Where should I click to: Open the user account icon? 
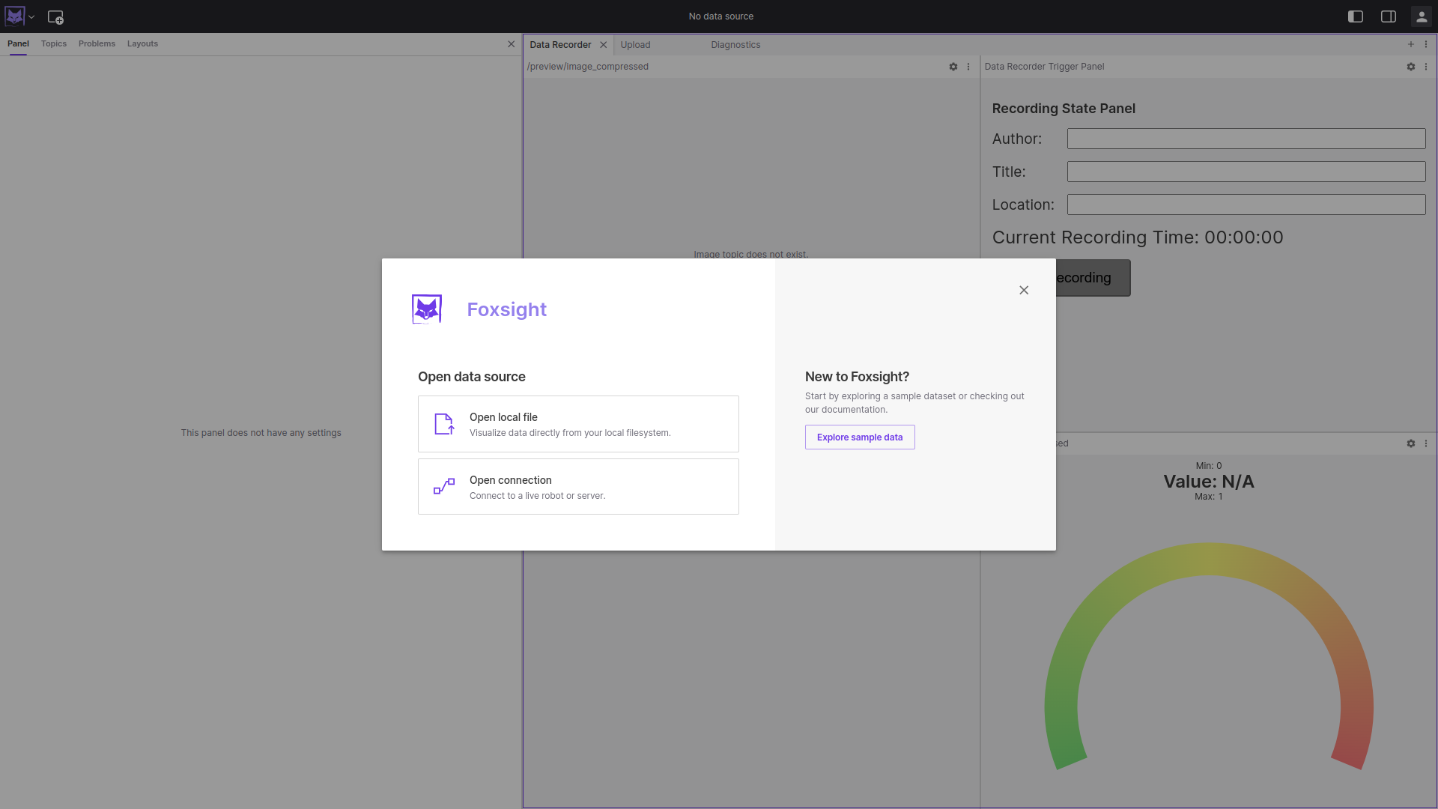pyautogui.click(x=1422, y=16)
